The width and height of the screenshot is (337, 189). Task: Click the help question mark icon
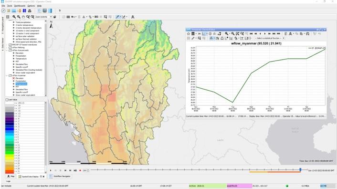(60, 10)
